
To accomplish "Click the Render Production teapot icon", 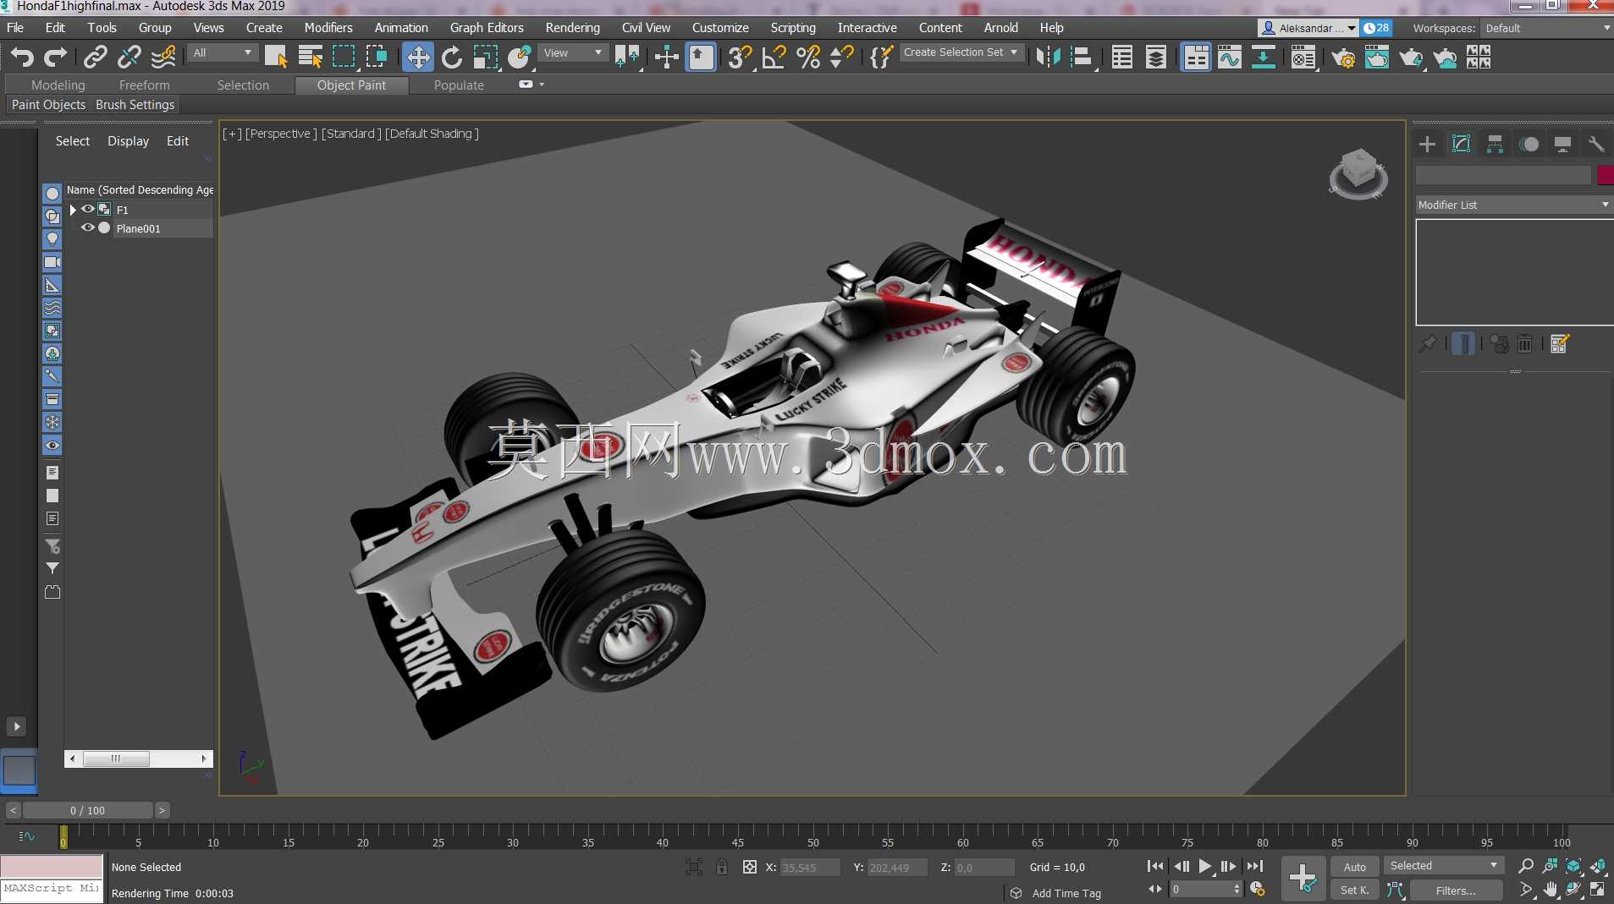I will 1411,57.
